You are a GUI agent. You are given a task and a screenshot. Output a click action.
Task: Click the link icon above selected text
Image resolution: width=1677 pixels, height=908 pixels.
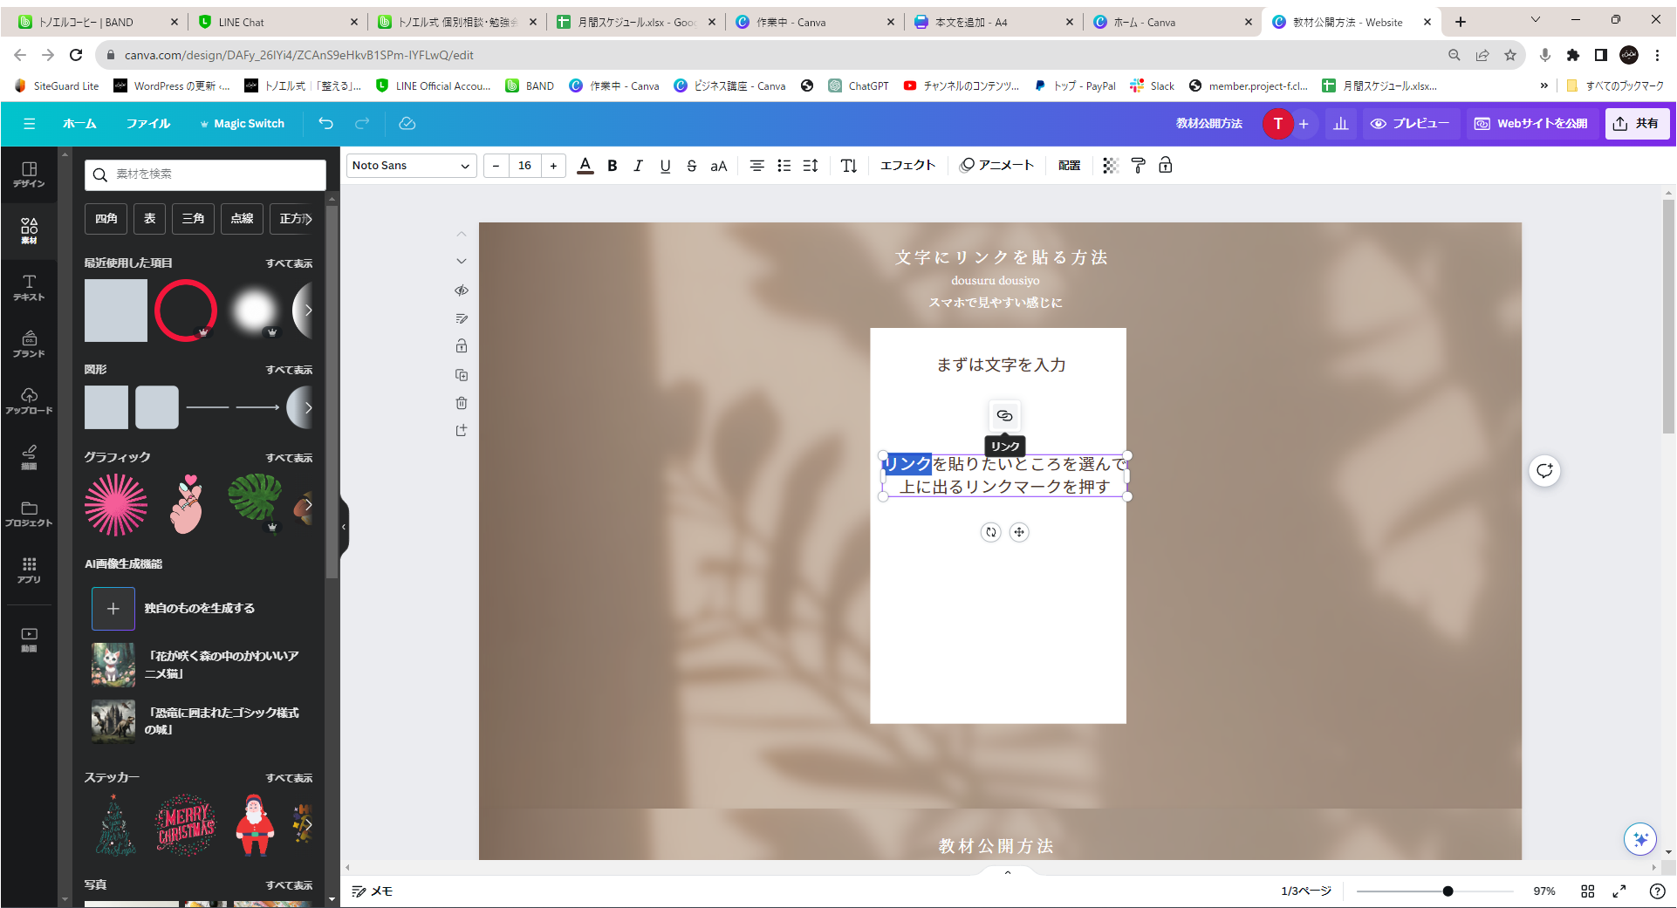click(1004, 415)
